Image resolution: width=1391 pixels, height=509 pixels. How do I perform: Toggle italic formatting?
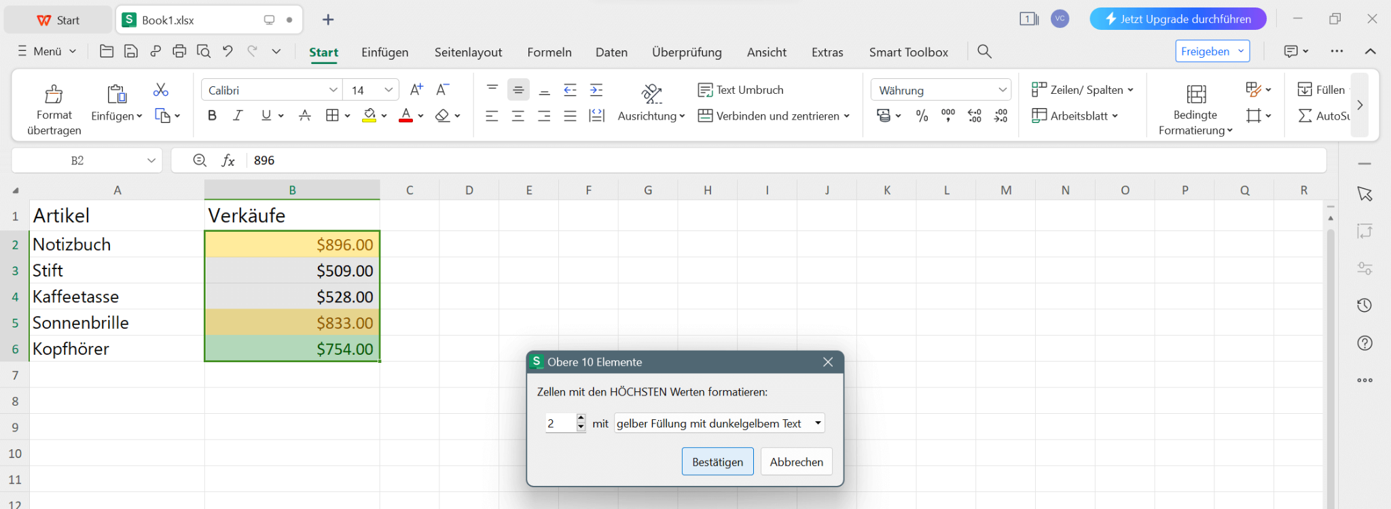238,116
